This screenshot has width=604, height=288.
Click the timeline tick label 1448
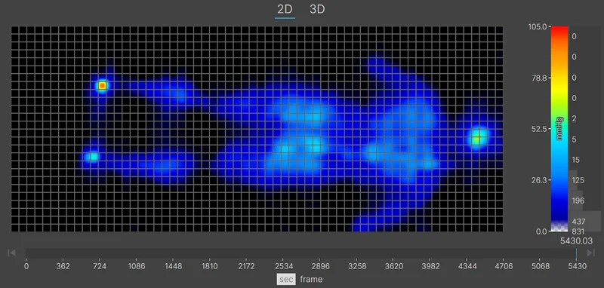click(x=174, y=266)
